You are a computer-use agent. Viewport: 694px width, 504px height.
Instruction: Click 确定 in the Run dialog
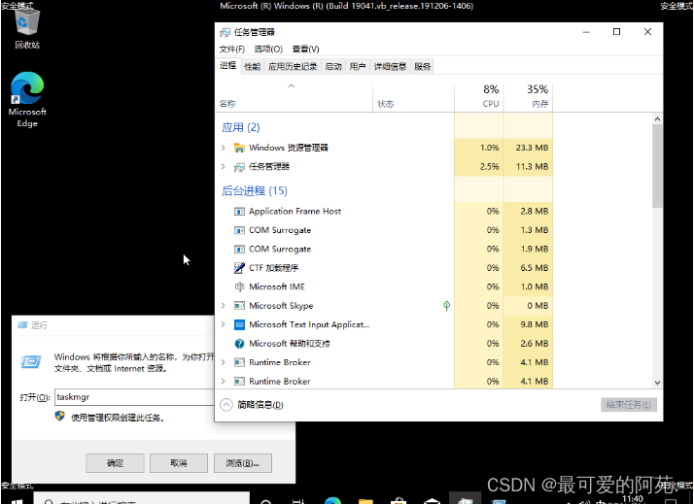pos(115,463)
